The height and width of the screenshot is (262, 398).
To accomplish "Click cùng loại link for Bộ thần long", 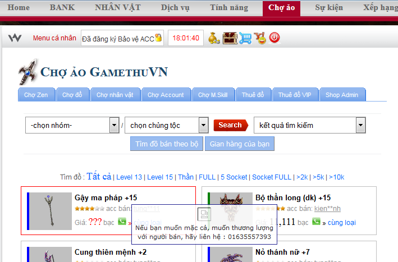I will point(342,222).
